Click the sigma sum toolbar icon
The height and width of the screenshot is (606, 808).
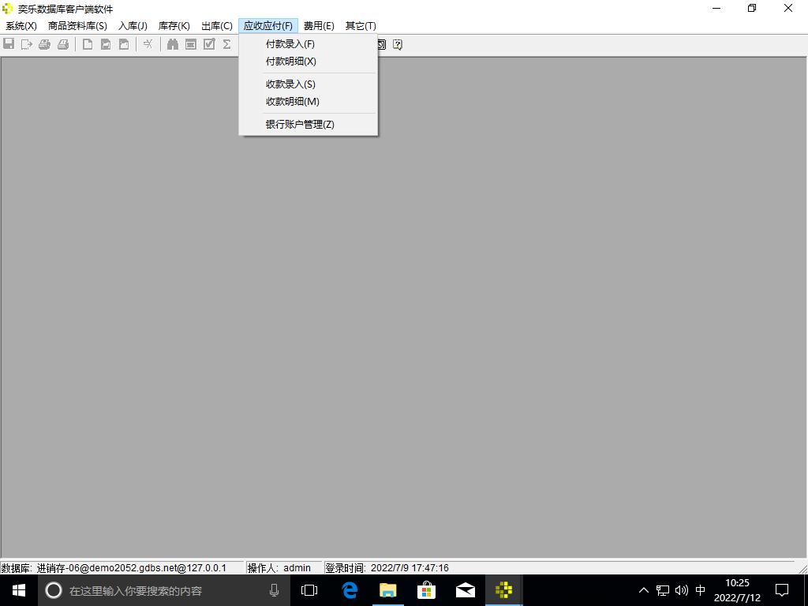(226, 44)
